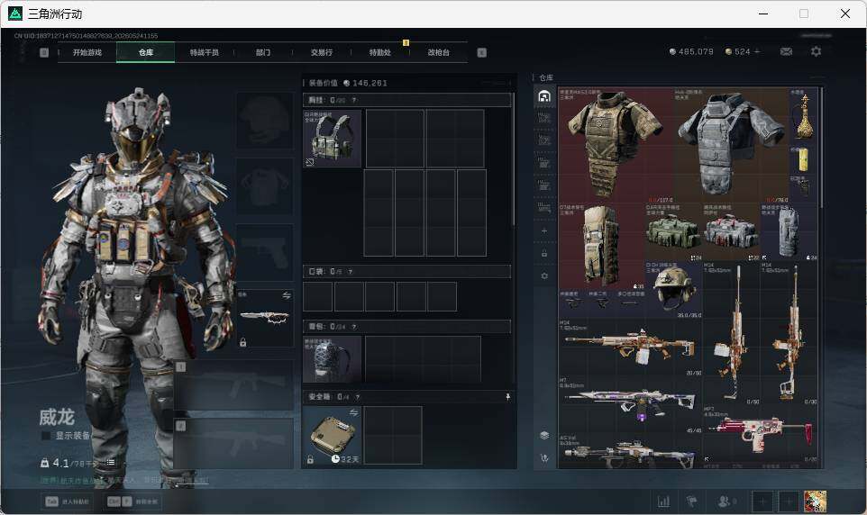Tick the 显示装备 checkbox
The image size is (867, 515).
pyautogui.click(x=46, y=436)
